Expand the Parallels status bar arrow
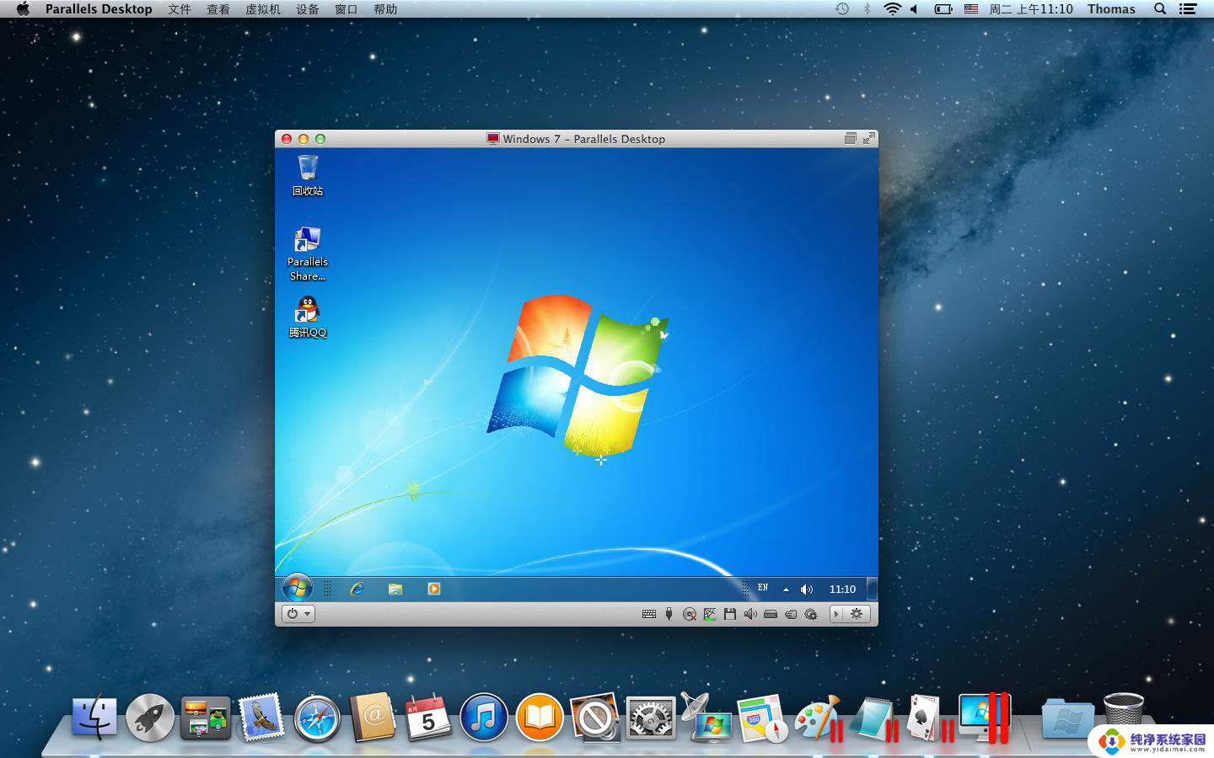 pos(836,614)
